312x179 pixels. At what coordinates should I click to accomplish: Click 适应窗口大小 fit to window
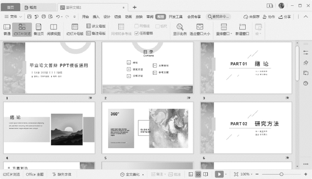(200, 30)
